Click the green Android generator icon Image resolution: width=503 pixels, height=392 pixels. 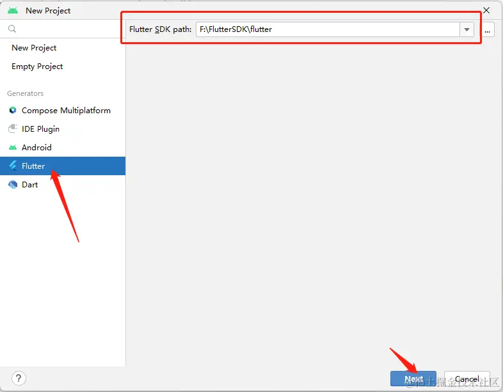[x=13, y=148]
